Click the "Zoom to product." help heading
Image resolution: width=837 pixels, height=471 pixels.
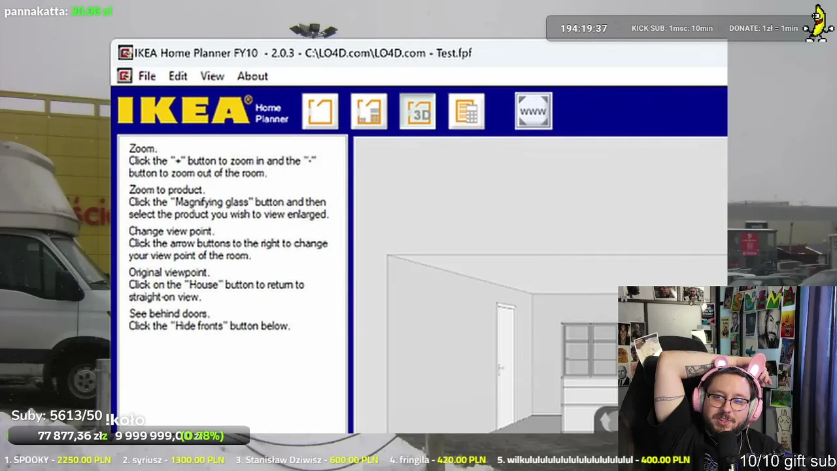point(167,190)
